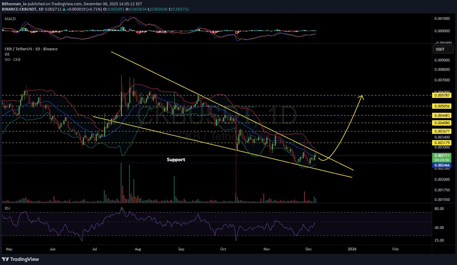
Task: Expand the MACD indicator legend
Action: 10,19
